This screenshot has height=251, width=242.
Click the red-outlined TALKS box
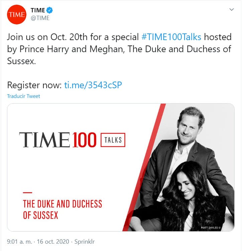pos(113,140)
